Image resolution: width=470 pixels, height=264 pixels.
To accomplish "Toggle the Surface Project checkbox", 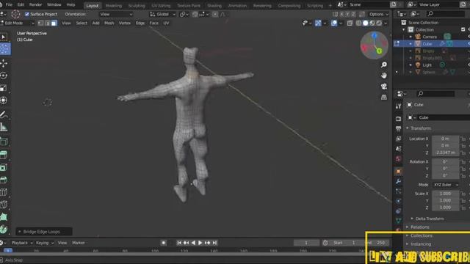I will click(27, 14).
